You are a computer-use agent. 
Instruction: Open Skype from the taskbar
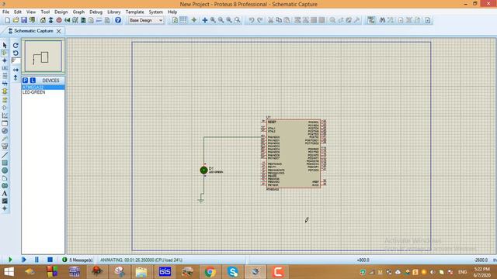233,272
